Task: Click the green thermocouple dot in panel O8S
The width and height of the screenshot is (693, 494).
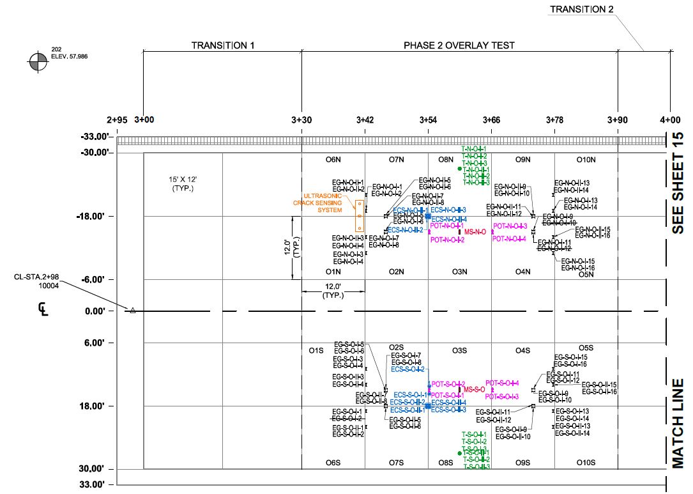Action: [460, 453]
